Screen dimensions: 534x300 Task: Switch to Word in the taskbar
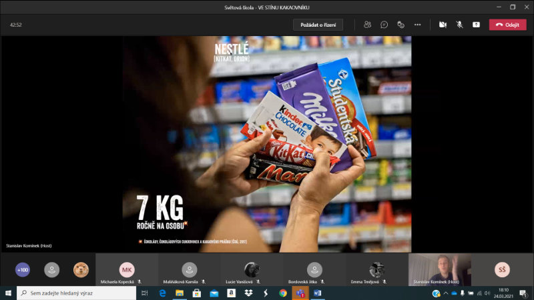click(x=317, y=293)
